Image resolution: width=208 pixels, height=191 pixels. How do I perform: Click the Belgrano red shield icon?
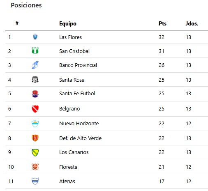coord(35,109)
